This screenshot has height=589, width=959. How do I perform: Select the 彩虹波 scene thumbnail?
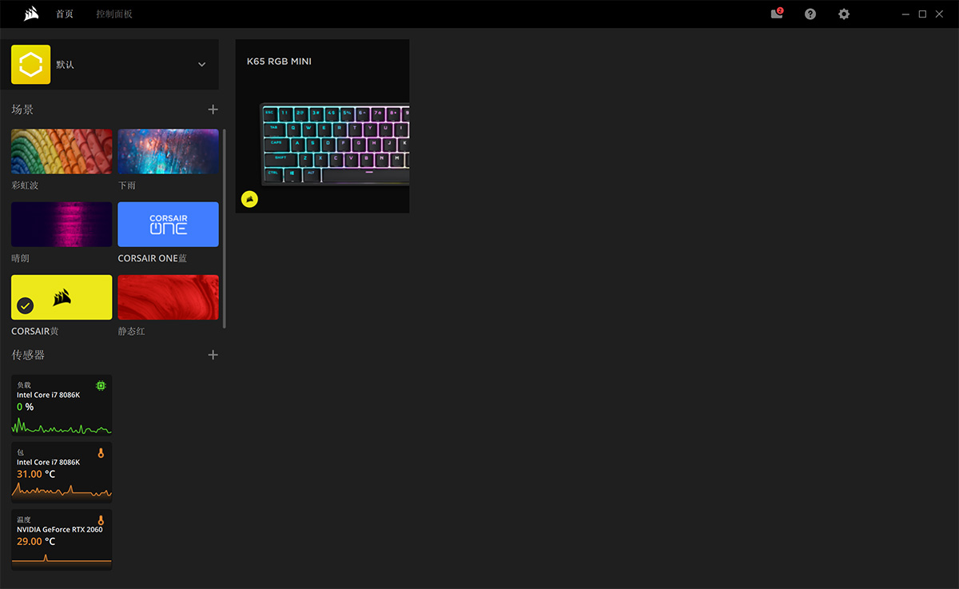click(62, 152)
